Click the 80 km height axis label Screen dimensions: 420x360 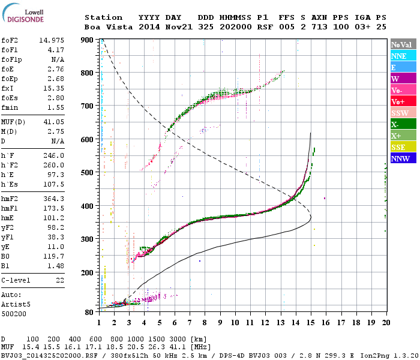pyautogui.click(x=89, y=313)
